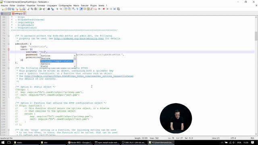The image size is (258, 145).
Task: Click the Paste toolbar icon
Action: pos(36,9)
